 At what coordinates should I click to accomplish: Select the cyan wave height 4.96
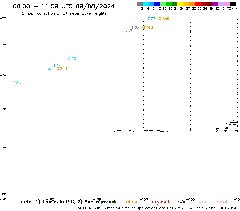coord(49,69)
